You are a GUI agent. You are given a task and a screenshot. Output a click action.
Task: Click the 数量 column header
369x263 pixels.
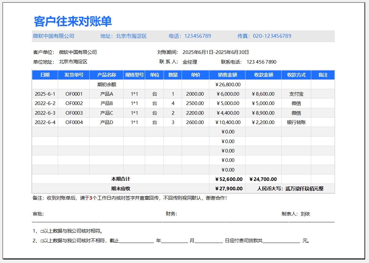pyautogui.click(x=173, y=75)
